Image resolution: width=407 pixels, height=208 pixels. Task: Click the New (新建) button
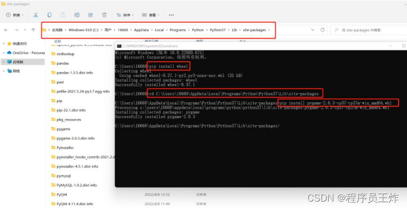coord(14,15)
